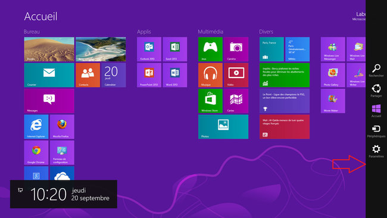Open Panneau de configuration tile
The height and width of the screenshot is (218, 387).
point(62,152)
